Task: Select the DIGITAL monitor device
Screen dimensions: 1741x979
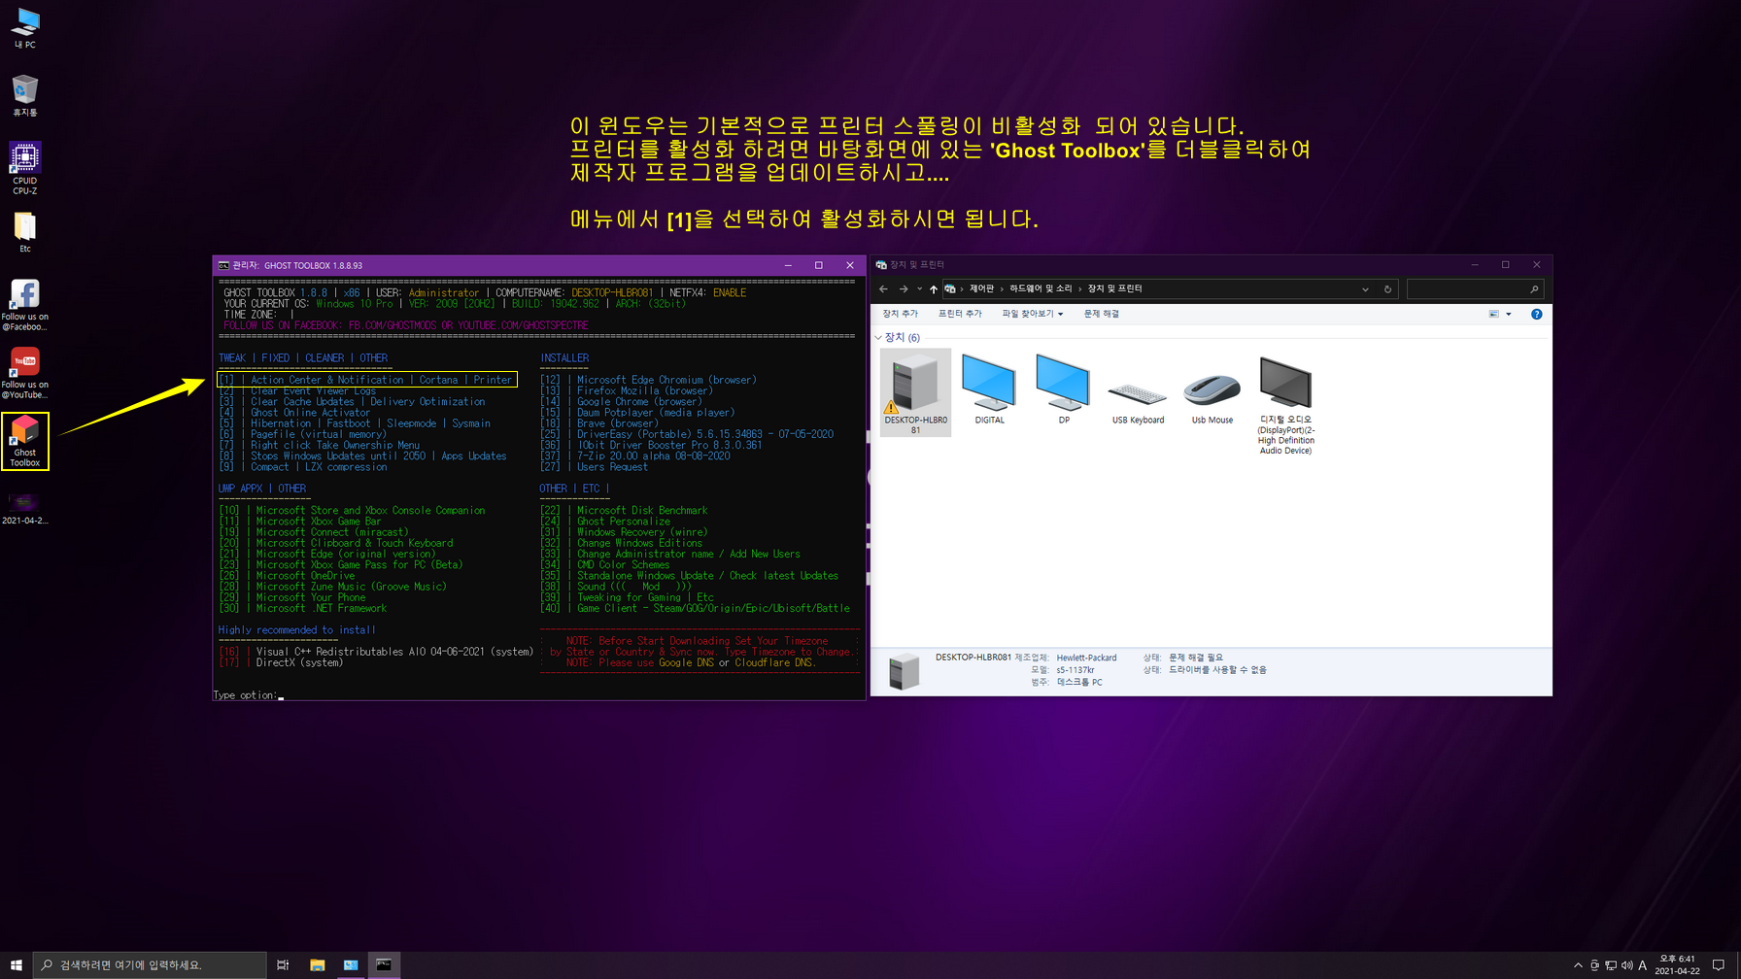Action: (989, 388)
